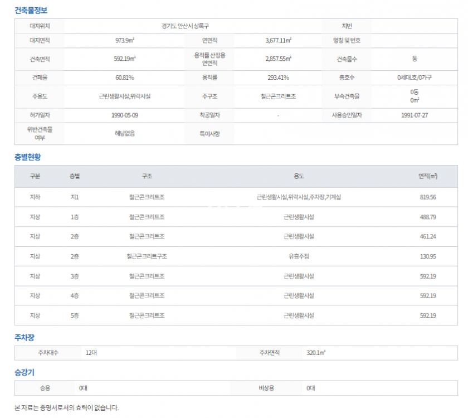Screen dimensions: 468x418
Task: Click the 철근콘크리트구조 structure cell
Action: click(147, 256)
